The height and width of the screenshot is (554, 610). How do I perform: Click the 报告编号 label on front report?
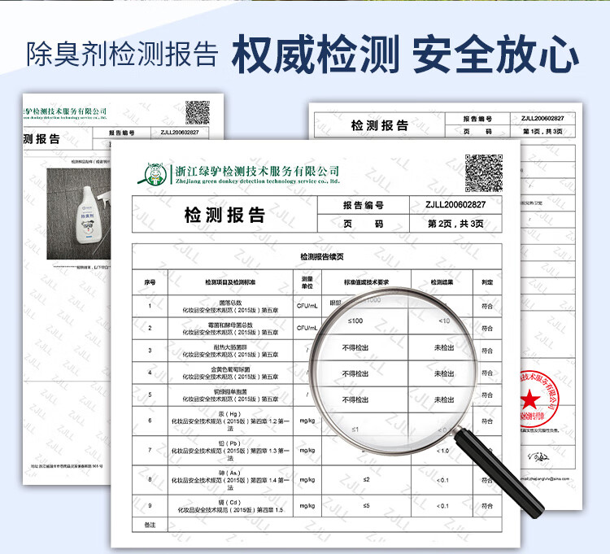[x=364, y=205]
